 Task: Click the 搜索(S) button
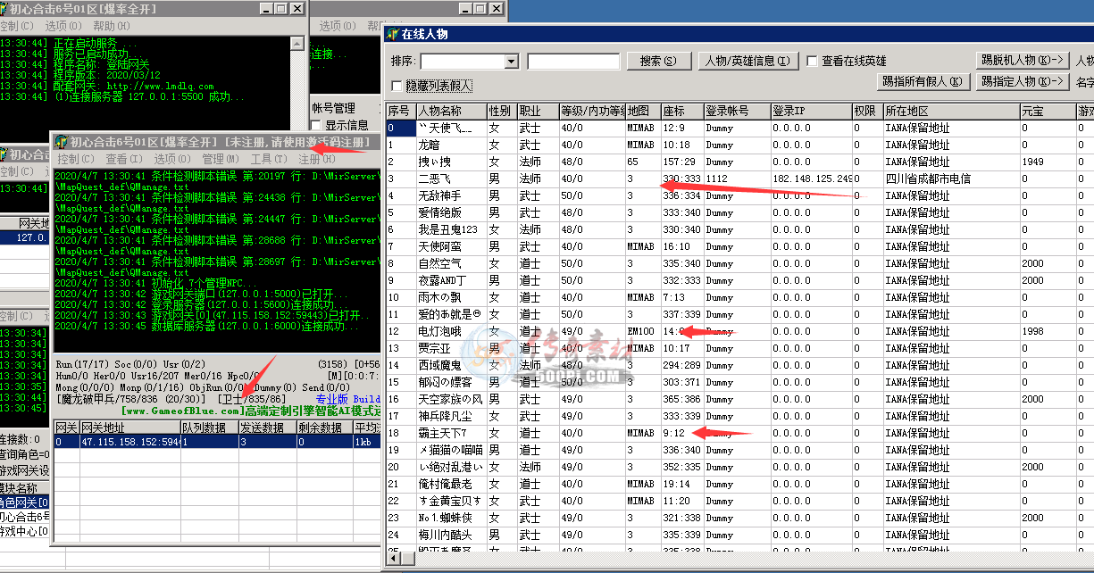659,61
